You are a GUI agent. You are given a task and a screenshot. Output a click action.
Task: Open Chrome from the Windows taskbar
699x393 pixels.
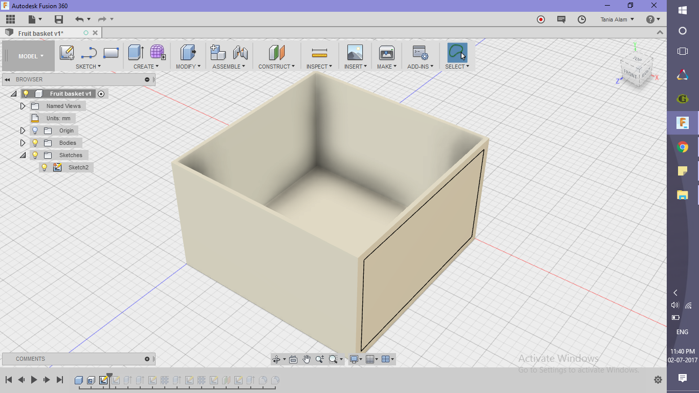click(683, 147)
